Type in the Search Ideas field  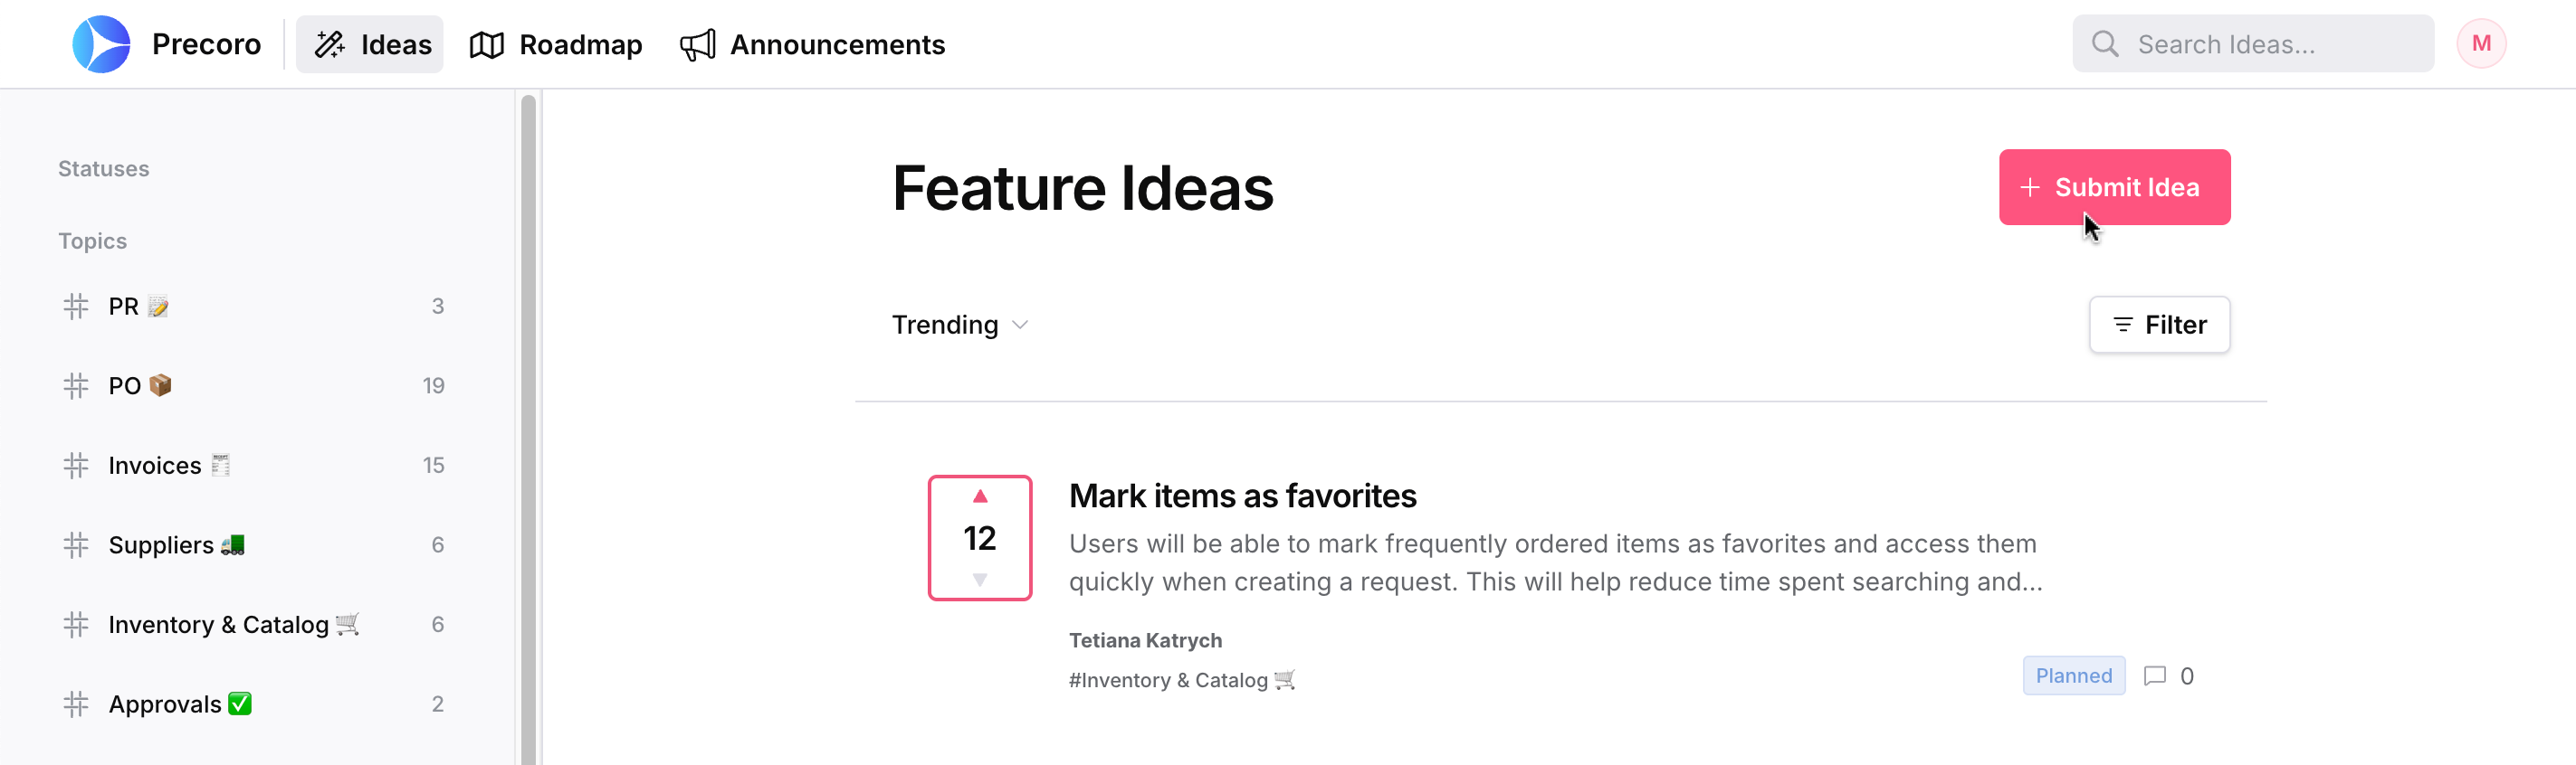[2270, 44]
